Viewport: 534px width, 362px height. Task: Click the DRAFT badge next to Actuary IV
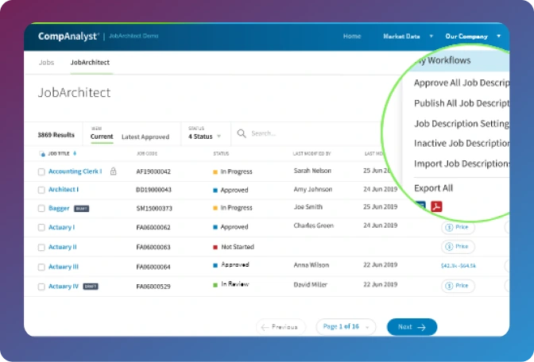91,287
